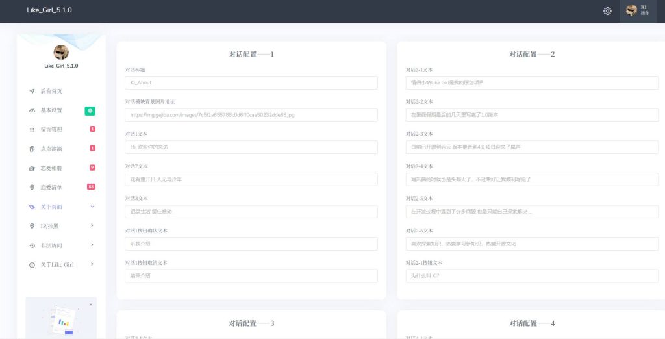665x339 pixels.
Task: Expand the 非法访问 submenu arrow
Action: pos(92,245)
